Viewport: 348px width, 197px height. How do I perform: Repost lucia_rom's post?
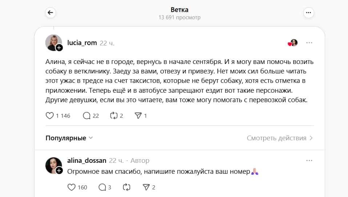[x=114, y=116]
